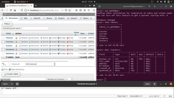174x98 pixels.
Task: Open new browser tab with plus
Action: 36,5
